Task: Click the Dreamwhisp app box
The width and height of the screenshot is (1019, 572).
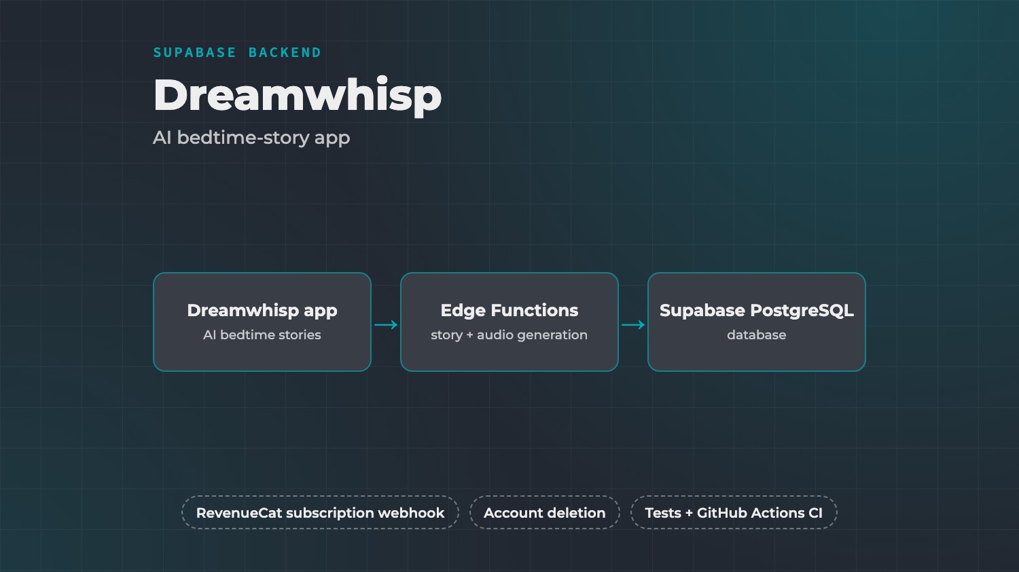Action: (x=262, y=322)
